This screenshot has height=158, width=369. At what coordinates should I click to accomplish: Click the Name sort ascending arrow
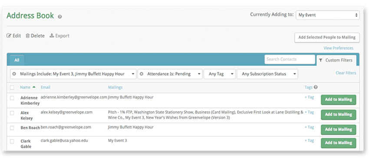pos(34,87)
